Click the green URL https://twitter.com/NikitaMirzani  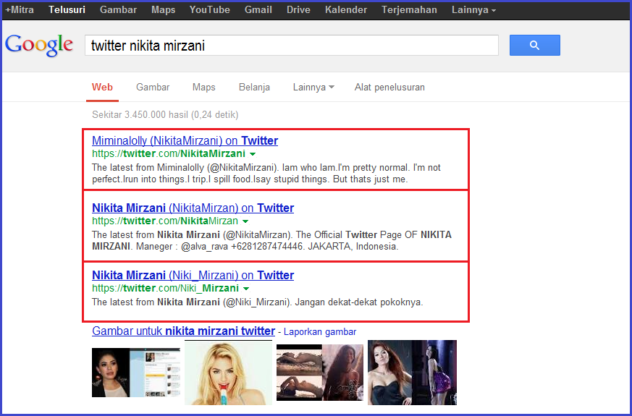pos(169,154)
